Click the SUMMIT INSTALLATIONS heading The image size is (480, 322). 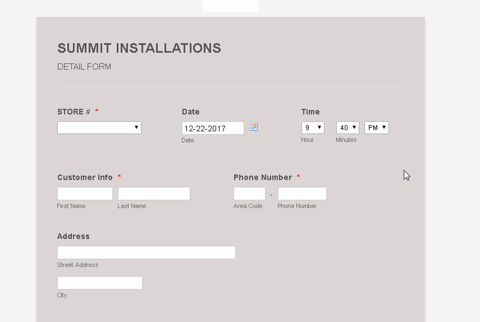(x=139, y=48)
